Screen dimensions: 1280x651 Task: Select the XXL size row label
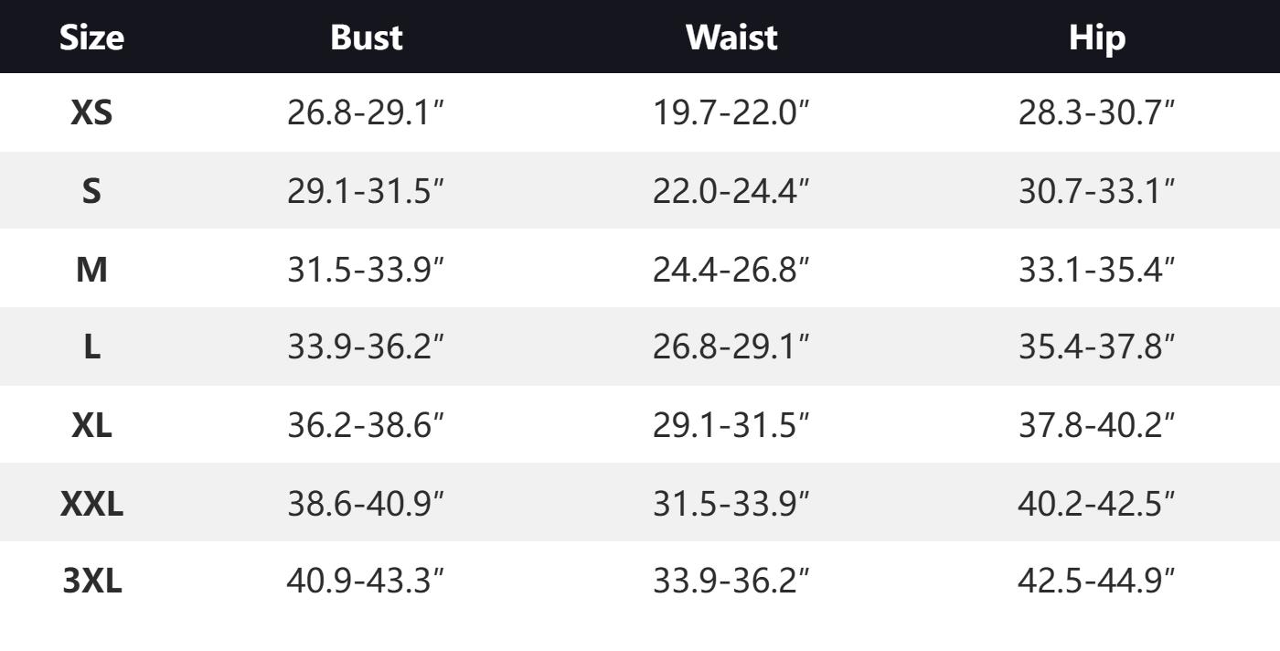pos(91,504)
